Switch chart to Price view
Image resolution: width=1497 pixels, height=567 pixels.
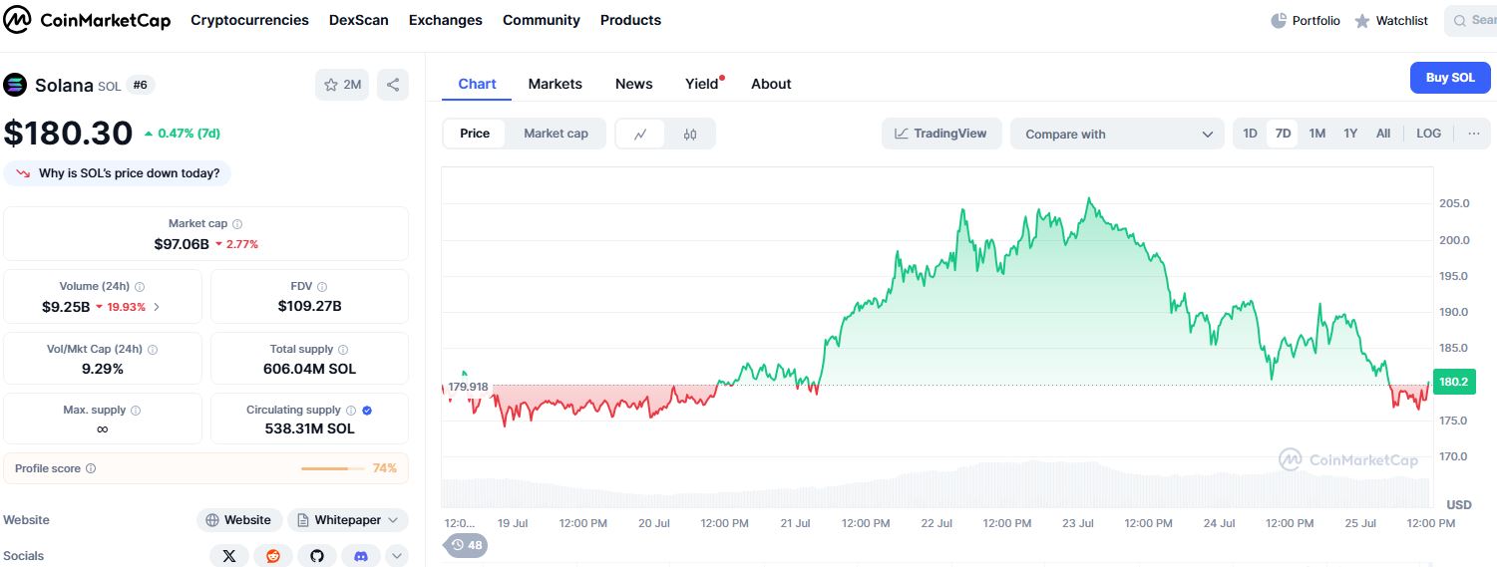coord(475,134)
